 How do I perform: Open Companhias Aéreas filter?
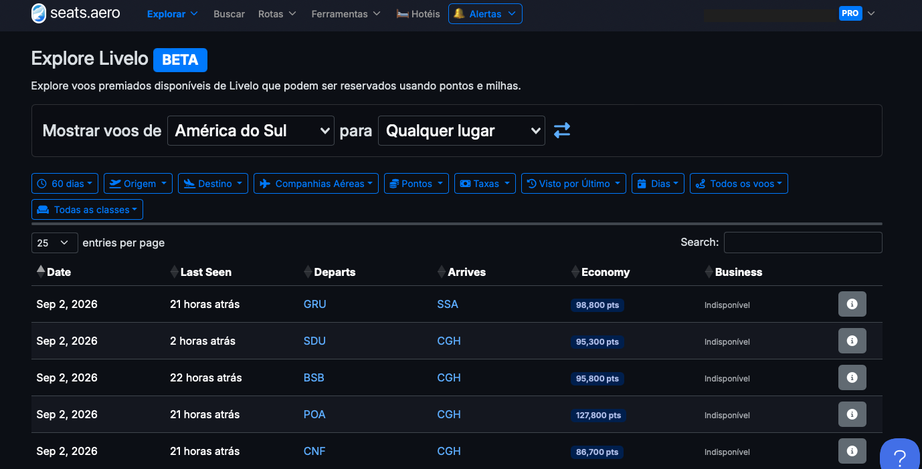point(316,183)
